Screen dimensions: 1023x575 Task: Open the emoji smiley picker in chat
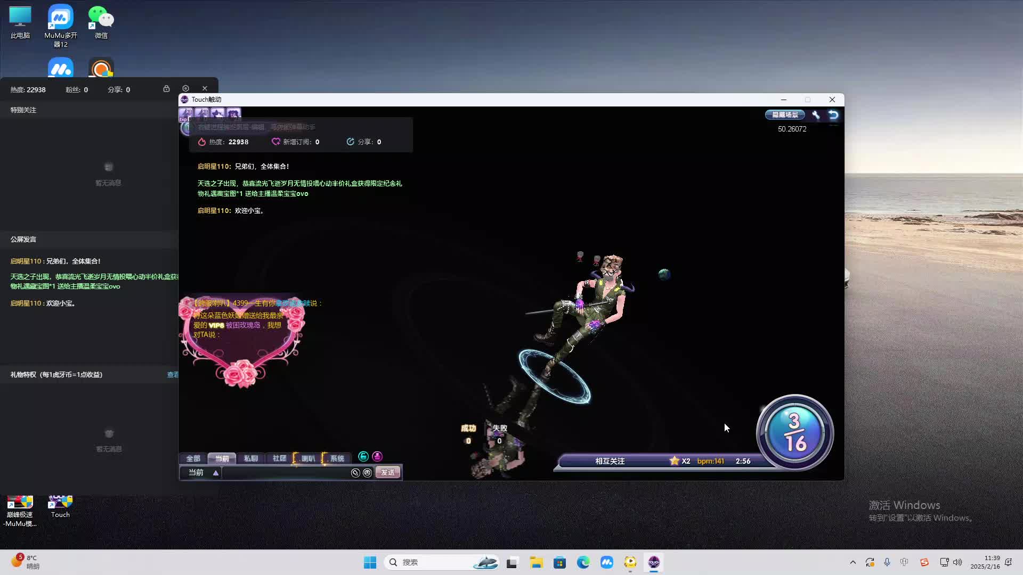367,473
